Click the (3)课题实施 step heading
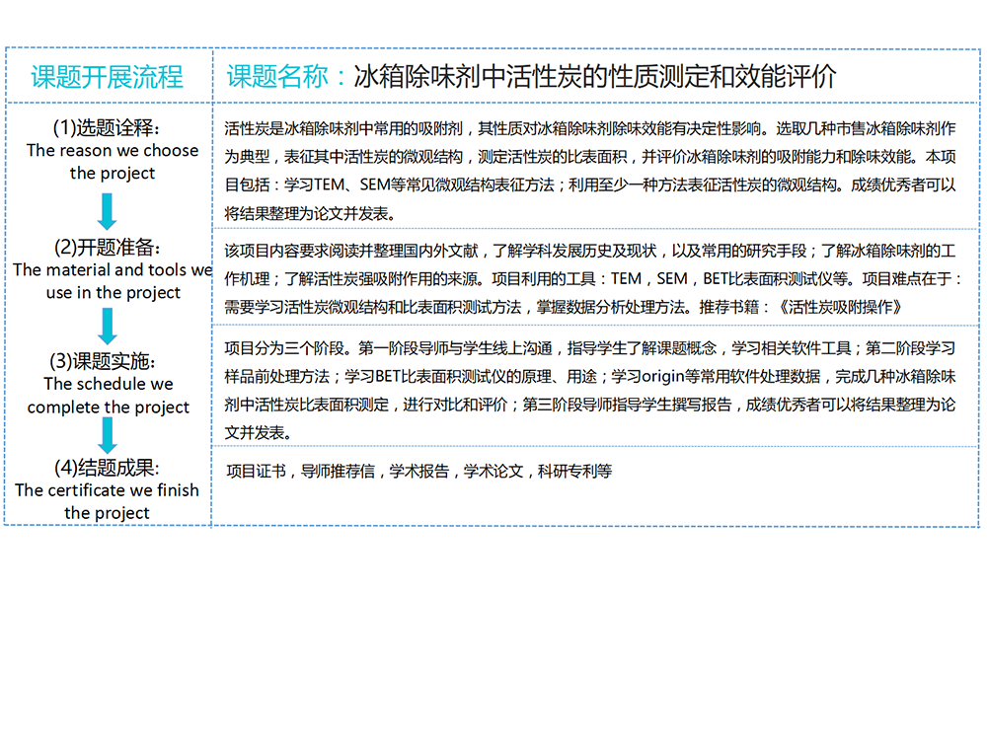The height and width of the screenshot is (740, 987). coord(107,361)
